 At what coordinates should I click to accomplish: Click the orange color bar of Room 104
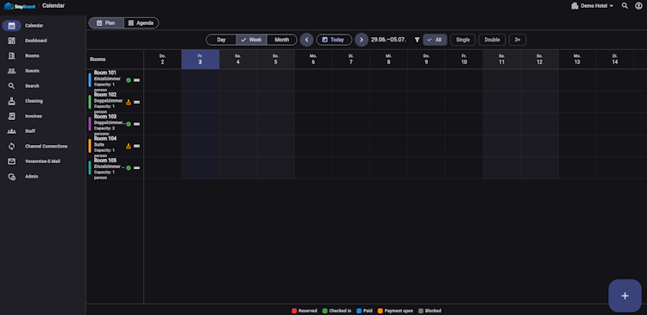pyautogui.click(x=90, y=146)
